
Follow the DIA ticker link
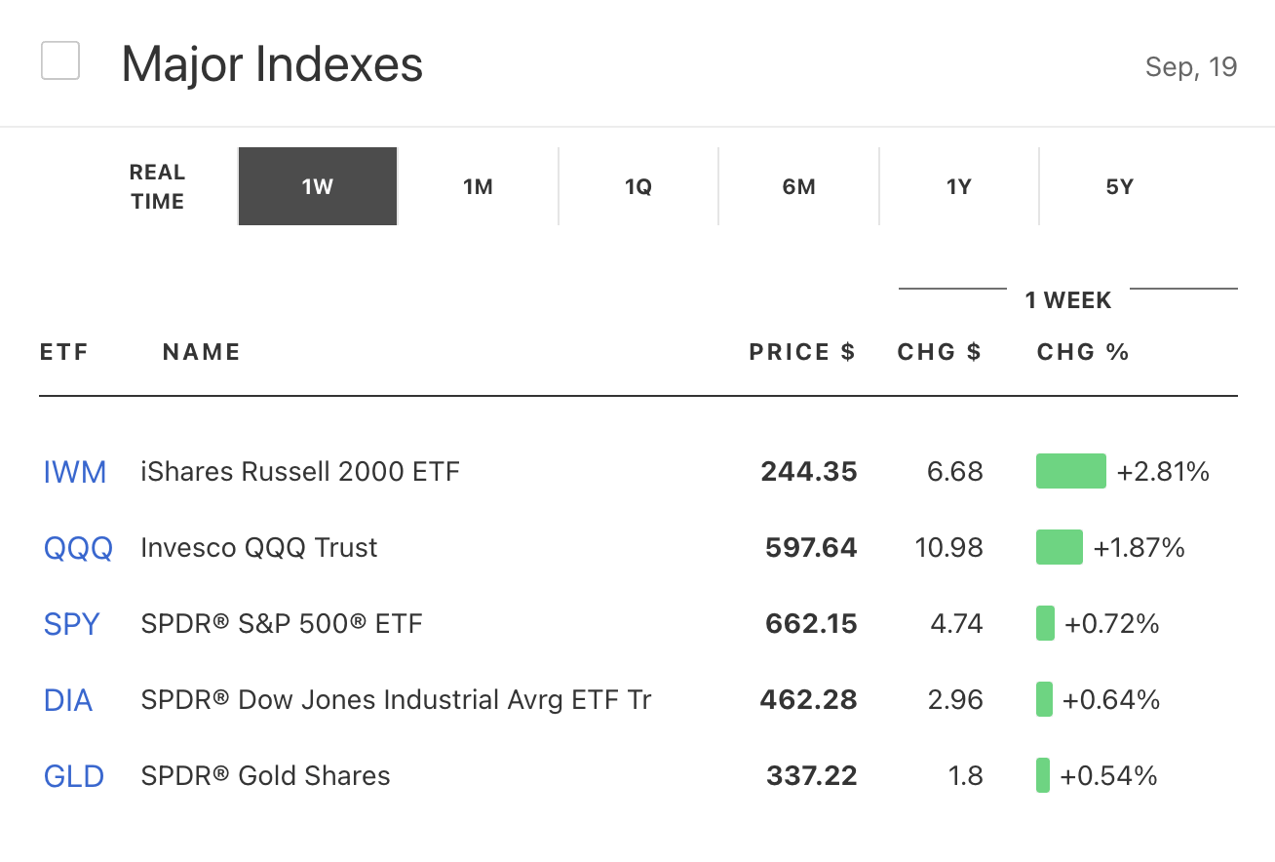(x=68, y=700)
